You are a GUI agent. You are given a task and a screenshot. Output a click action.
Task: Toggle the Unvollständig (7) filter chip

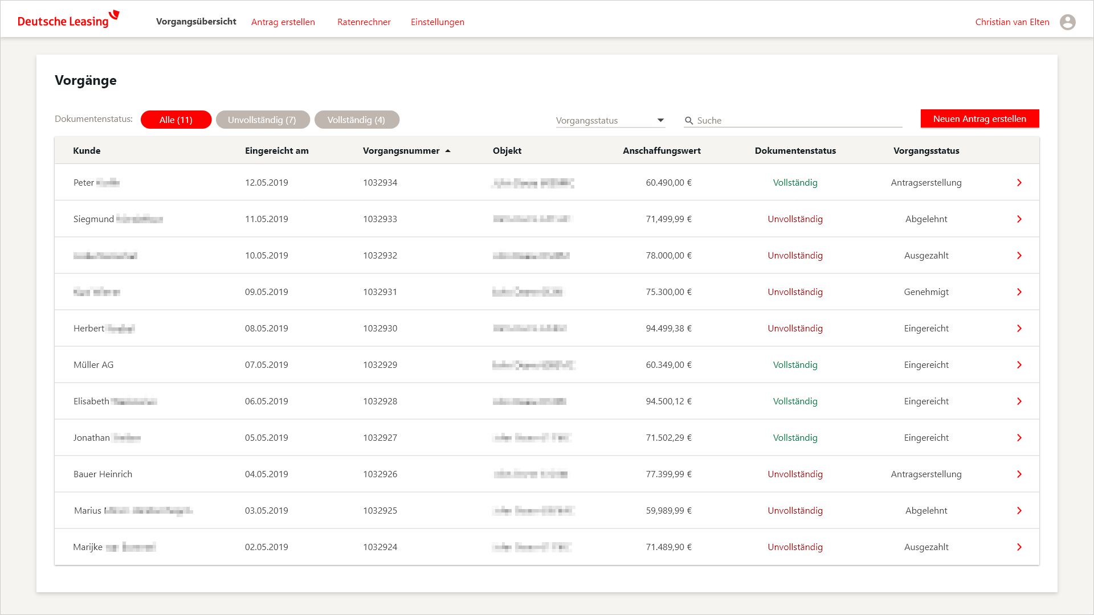point(262,120)
